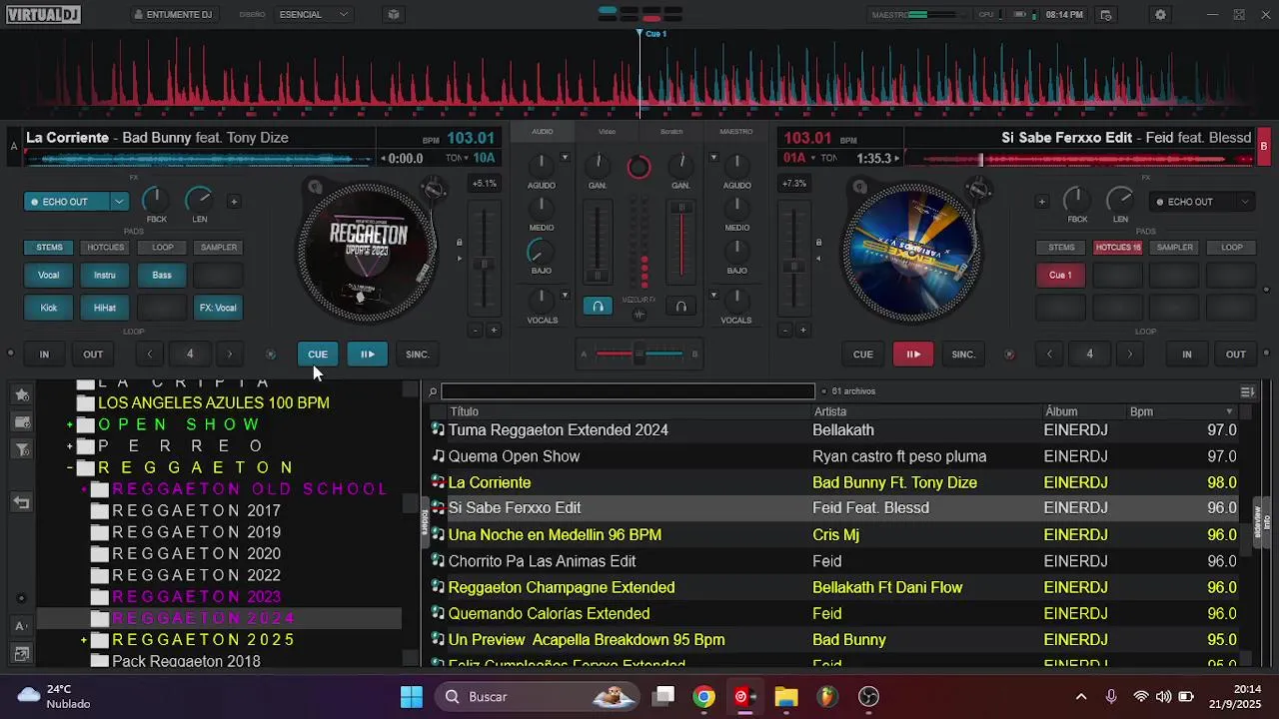Click the left deck pitch slider

click(x=485, y=260)
